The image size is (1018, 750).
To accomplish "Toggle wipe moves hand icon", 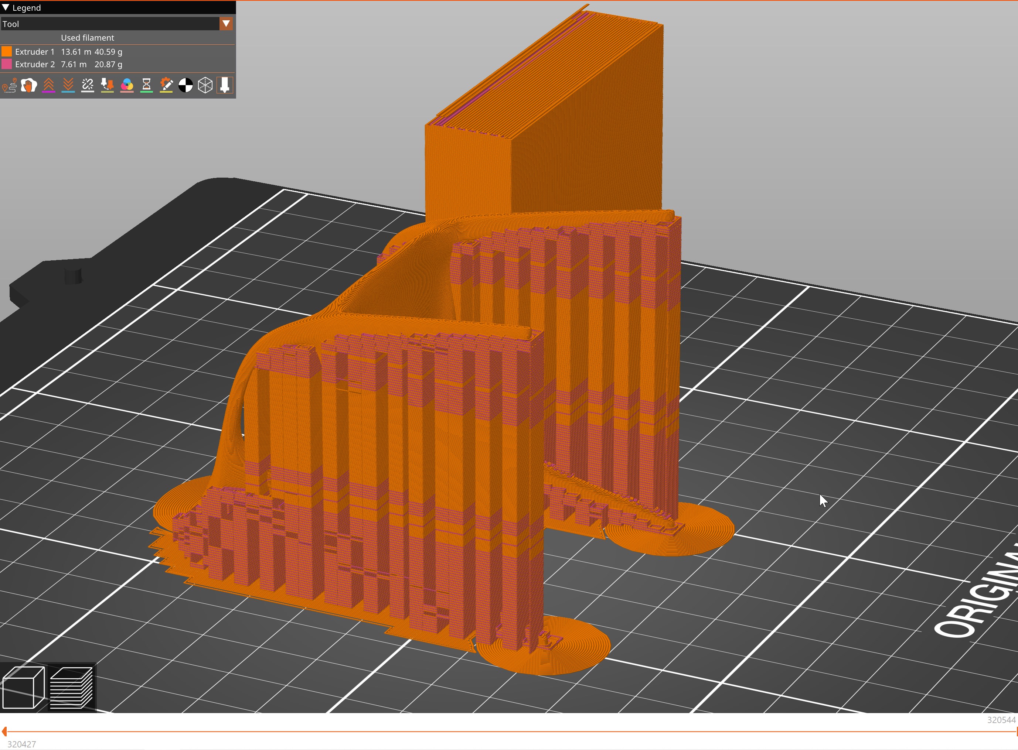I will [x=28, y=85].
